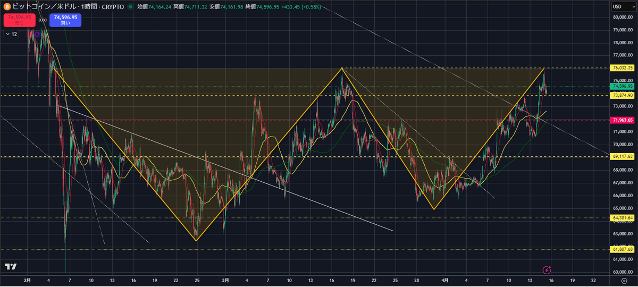Click the 80,000.00 price scale label
Screen dimensions: 638x287
(x=623, y=17)
